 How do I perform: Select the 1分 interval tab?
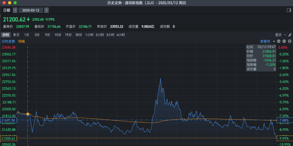(x=27, y=35)
